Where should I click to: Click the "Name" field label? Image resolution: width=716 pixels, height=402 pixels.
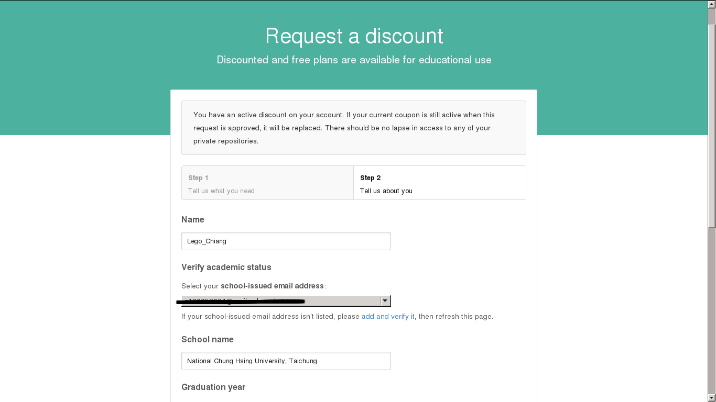pos(193,220)
